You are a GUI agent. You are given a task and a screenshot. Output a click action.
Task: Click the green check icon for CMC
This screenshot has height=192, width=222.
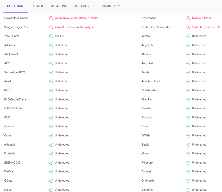[x=51, y=117]
